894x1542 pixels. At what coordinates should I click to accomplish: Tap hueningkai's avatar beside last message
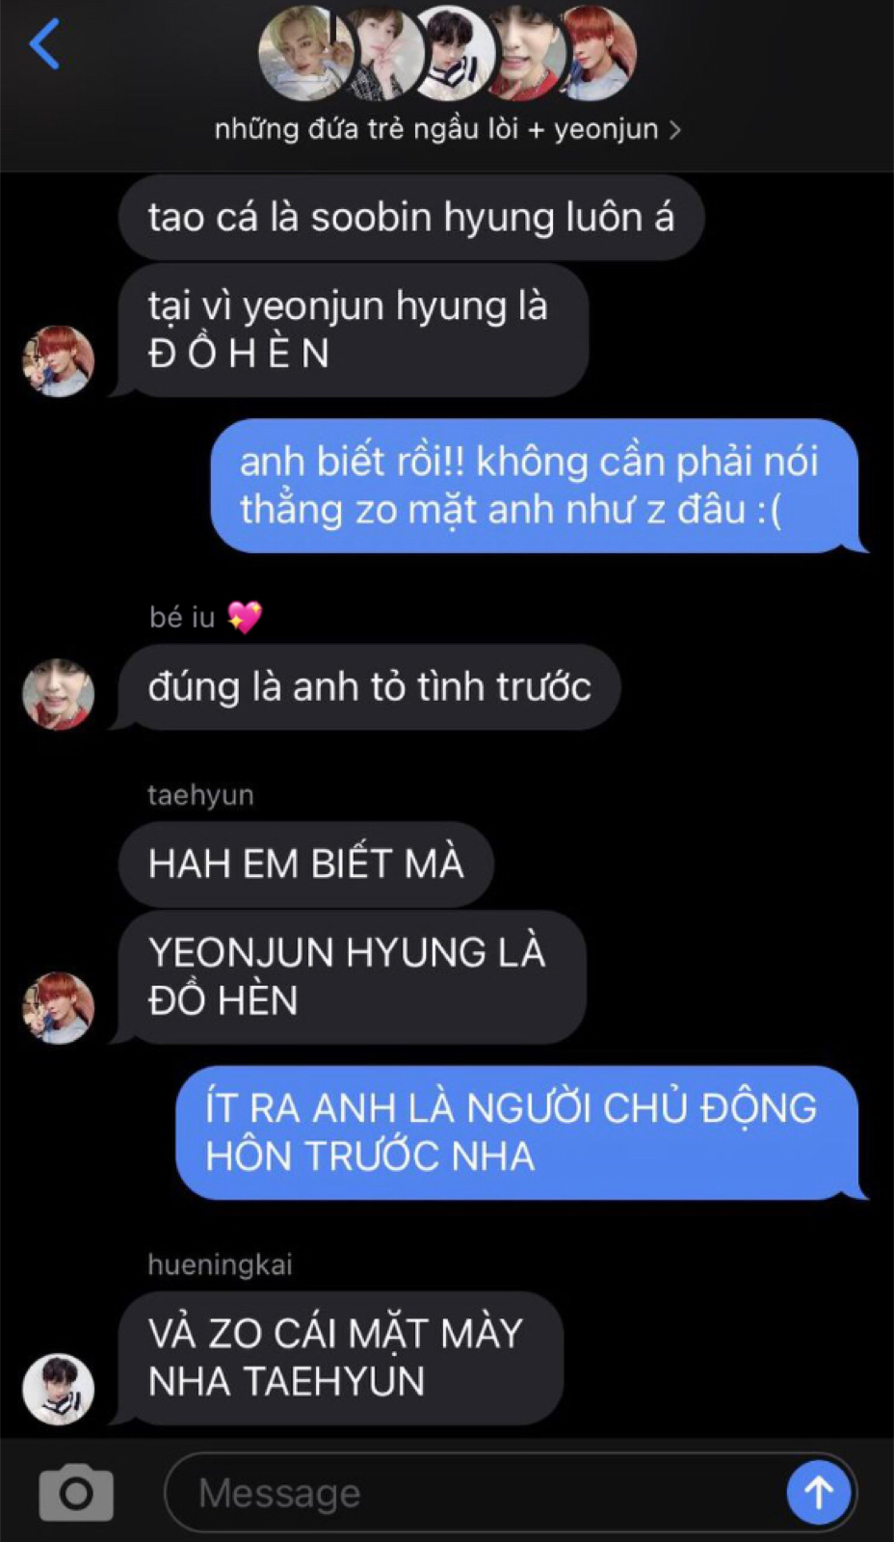click(59, 1389)
